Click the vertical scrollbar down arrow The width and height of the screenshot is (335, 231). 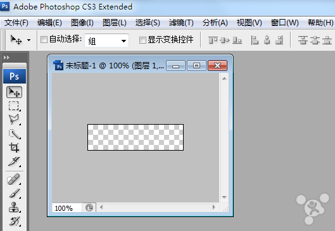(224, 197)
